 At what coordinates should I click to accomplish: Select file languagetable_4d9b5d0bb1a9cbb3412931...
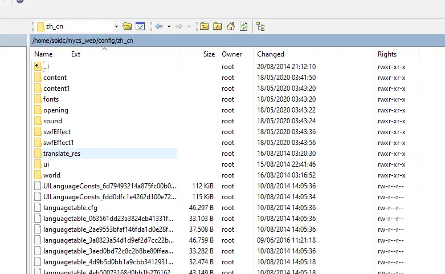[108, 262]
